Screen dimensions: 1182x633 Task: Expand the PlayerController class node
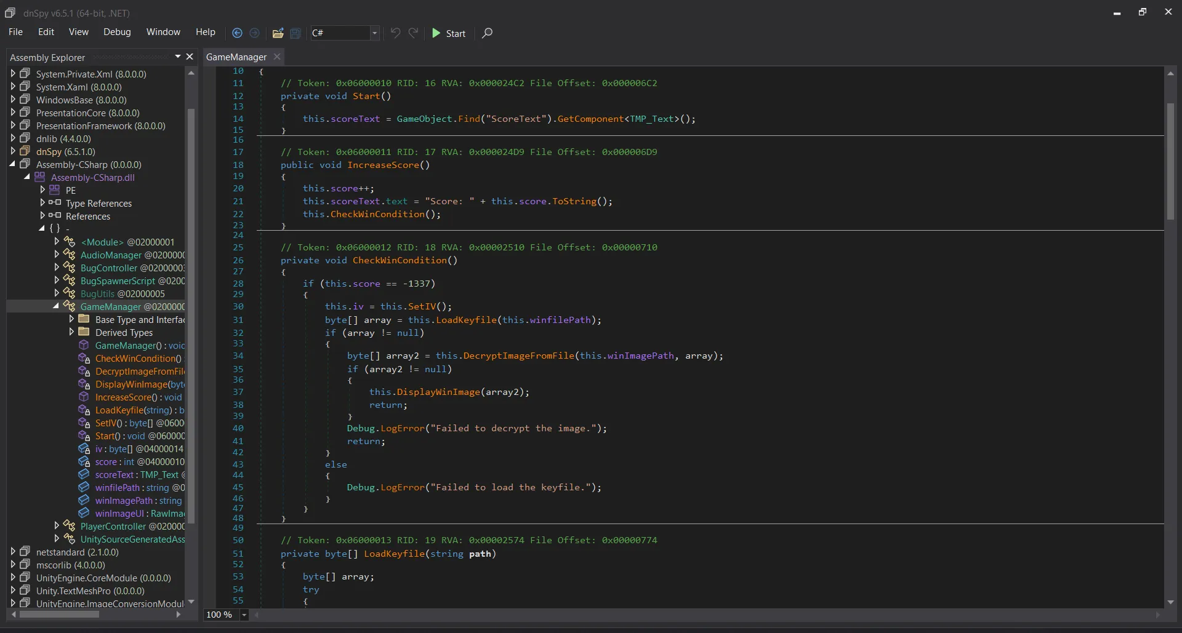click(57, 525)
